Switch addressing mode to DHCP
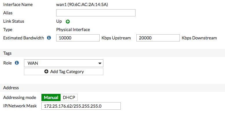The height and width of the screenshot is (114, 225). (x=69, y=98)
